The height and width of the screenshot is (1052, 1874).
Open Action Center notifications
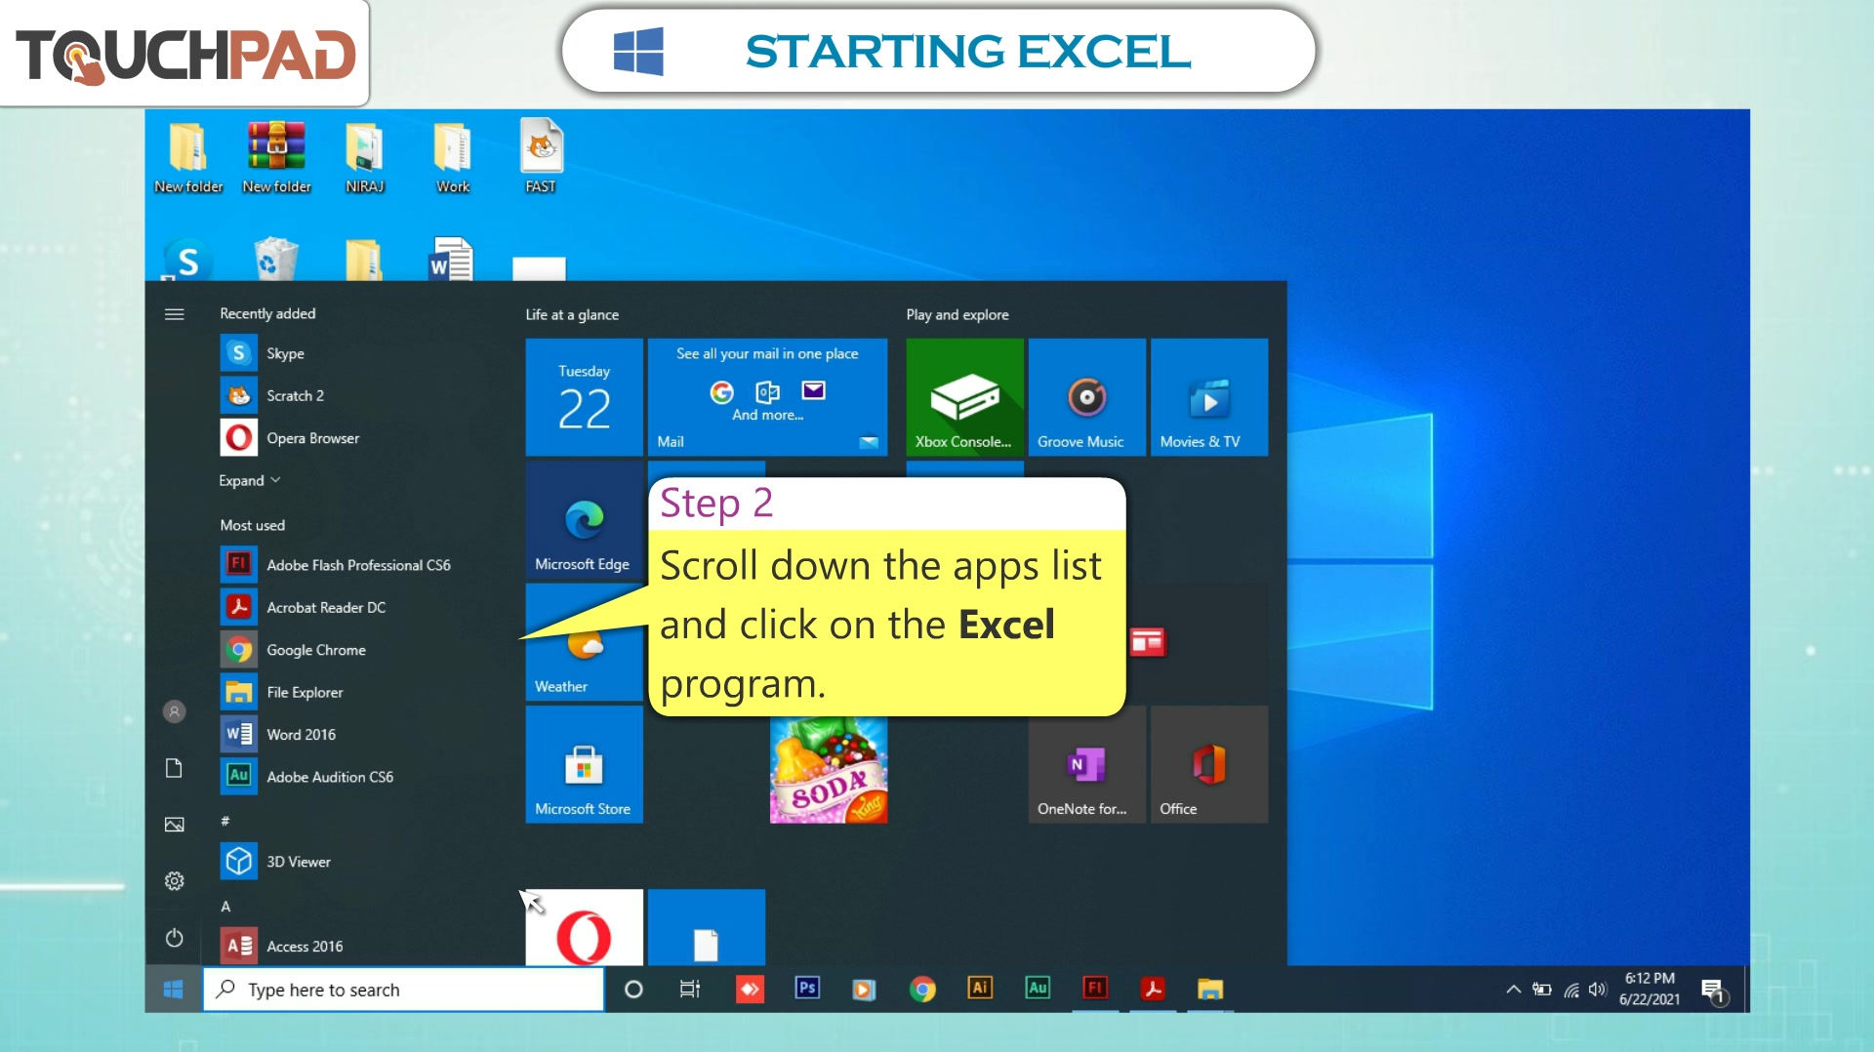1713,991
